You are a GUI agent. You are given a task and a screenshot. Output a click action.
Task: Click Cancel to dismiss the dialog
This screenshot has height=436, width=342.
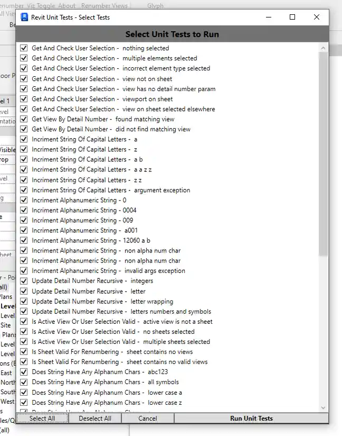148,418
